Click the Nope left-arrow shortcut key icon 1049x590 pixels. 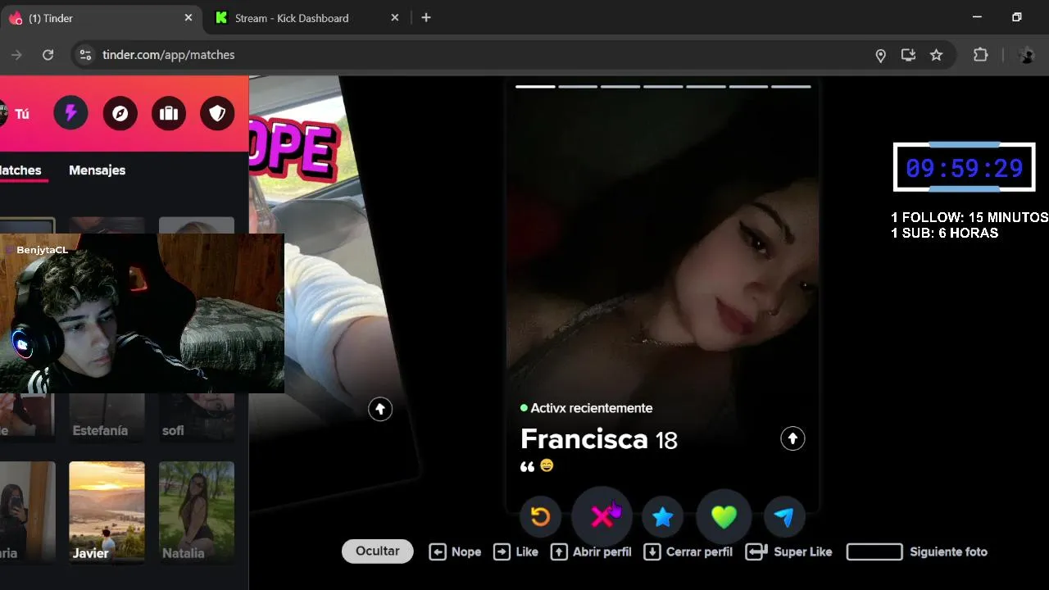[438, 552]
